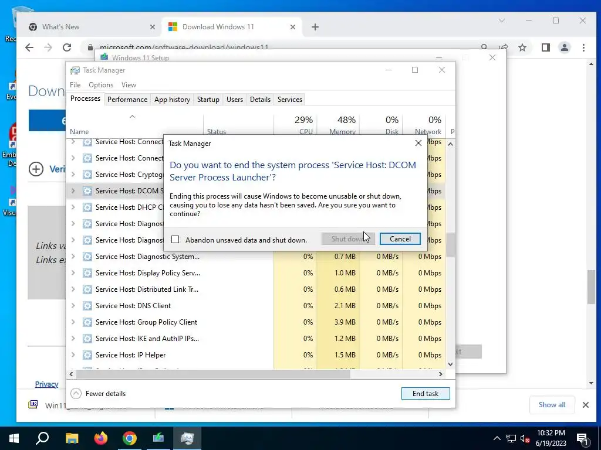Show hidden system tray icons
Screen dimensions: 601x450
tap(497, 438)
